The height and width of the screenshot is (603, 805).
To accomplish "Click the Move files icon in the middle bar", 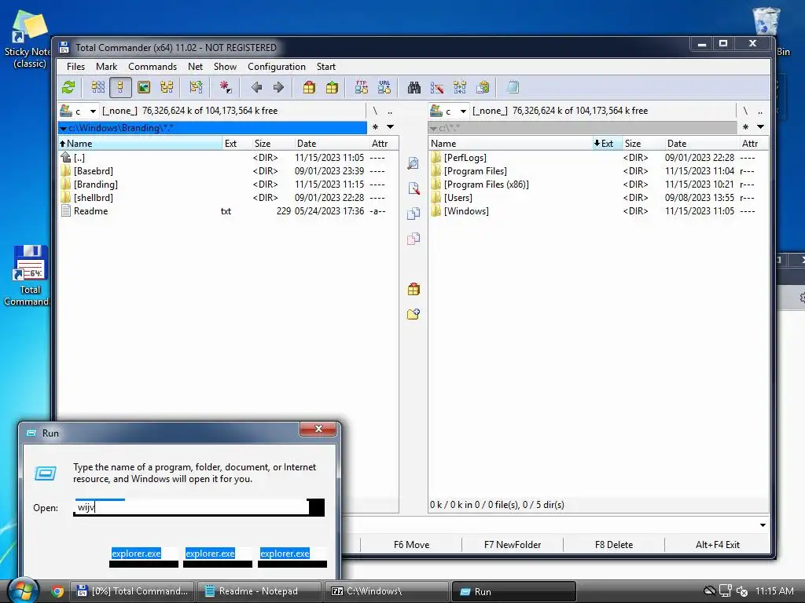I will [414, 239].
